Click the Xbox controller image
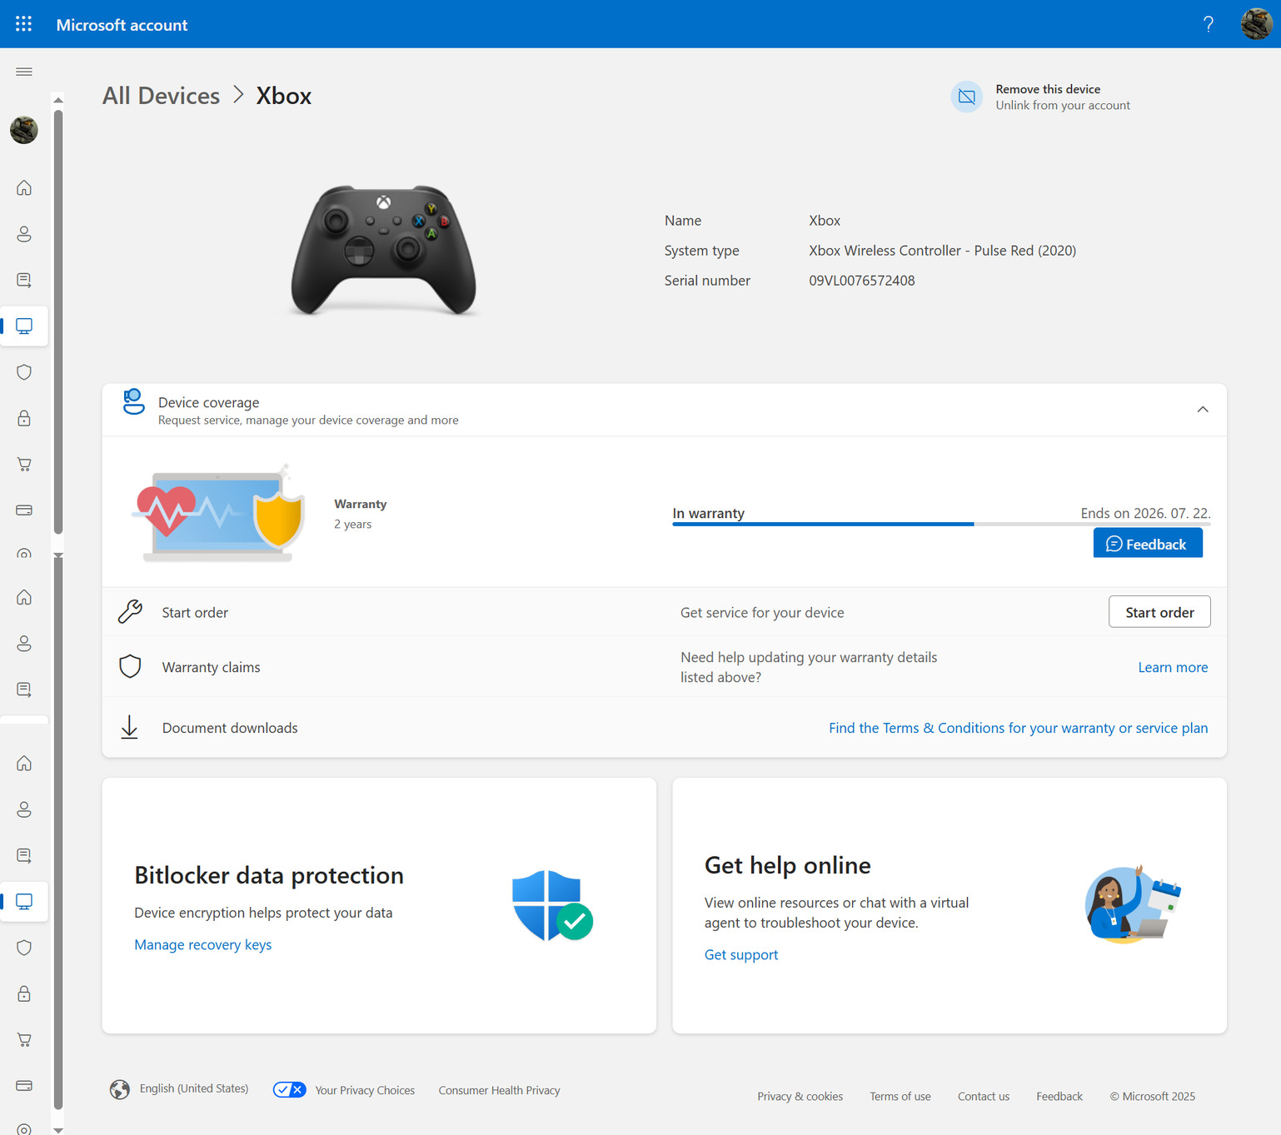This screenshot has height=1135, width=1281. 384,250
